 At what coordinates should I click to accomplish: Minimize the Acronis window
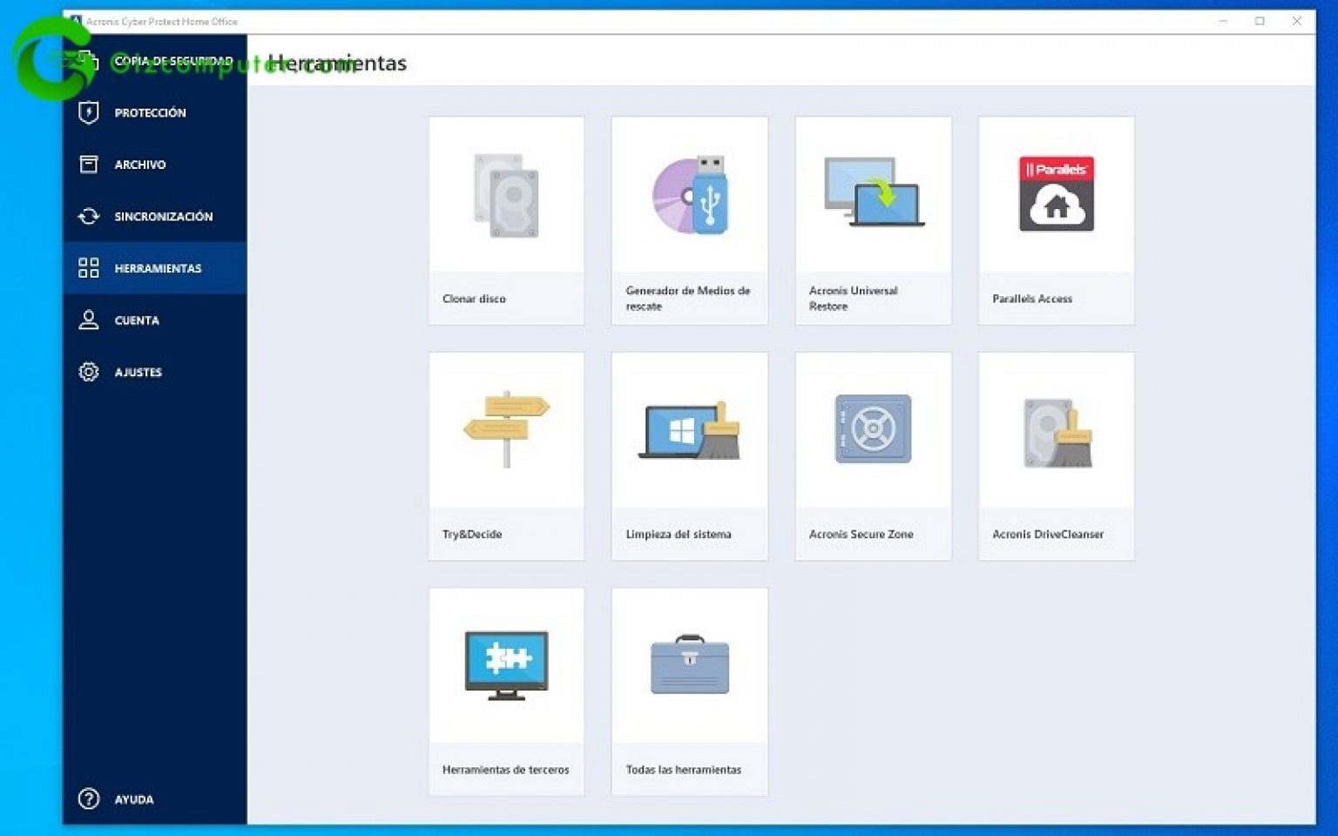tap(1223, 21)
